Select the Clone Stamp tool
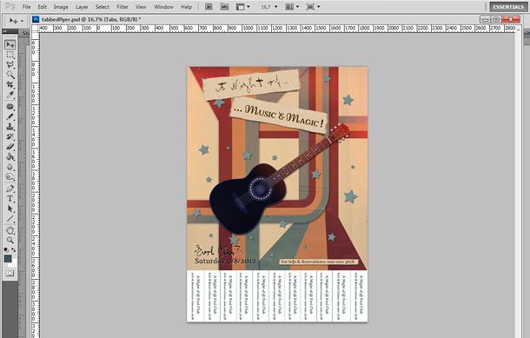This screenshot has height=338, width=530. (10, 127)
